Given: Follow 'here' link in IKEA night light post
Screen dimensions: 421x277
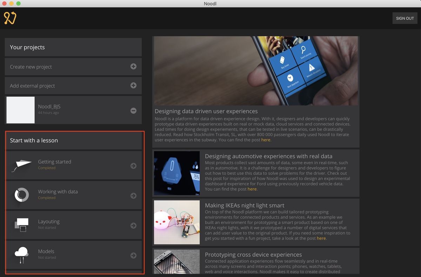Looking at the screenshot, I should (x=321, y=238).
